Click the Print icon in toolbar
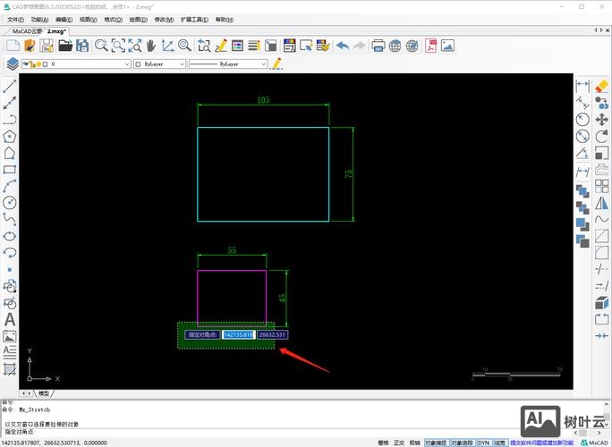 coord(378,46)
